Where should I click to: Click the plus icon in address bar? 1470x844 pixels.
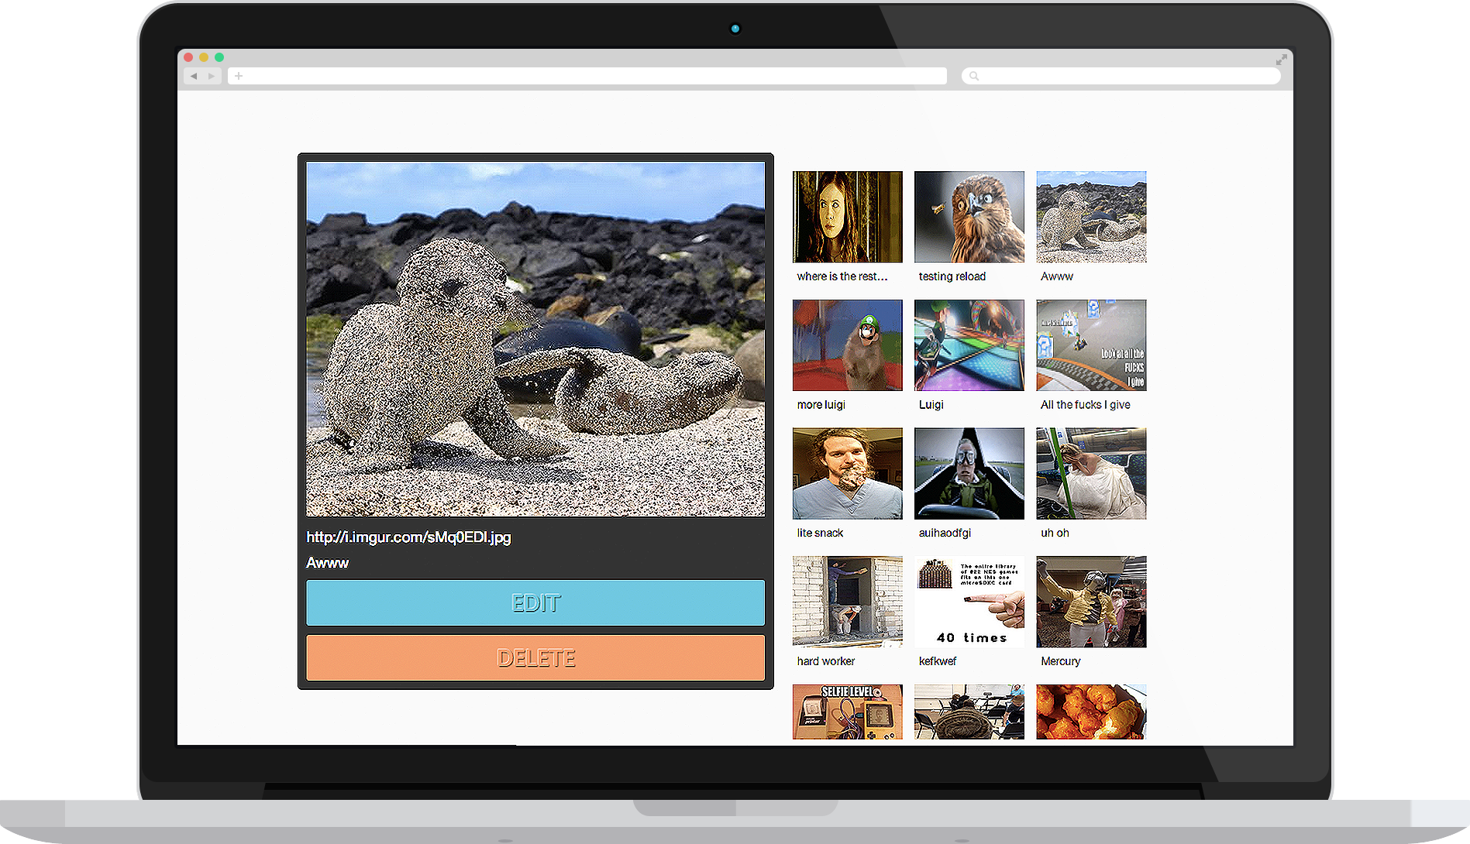(x=239, y=76)
